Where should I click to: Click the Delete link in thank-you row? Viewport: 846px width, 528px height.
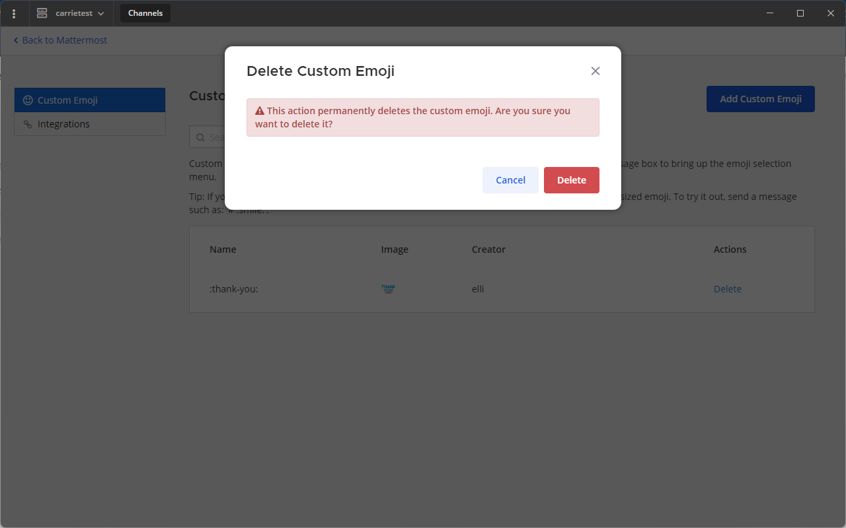727,289
